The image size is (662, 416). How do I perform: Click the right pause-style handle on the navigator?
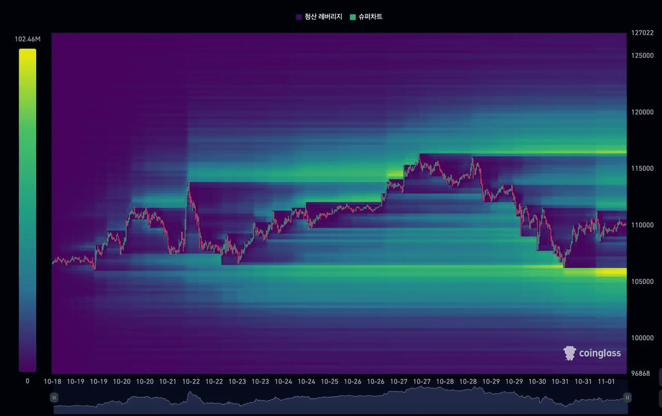(628, 397)
